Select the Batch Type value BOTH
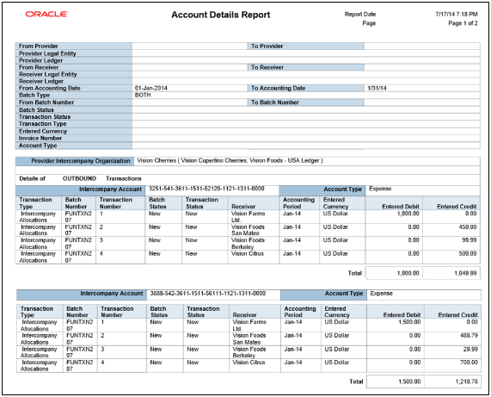The height and width of the screenshot is (397, 491). tap(143, 95)
